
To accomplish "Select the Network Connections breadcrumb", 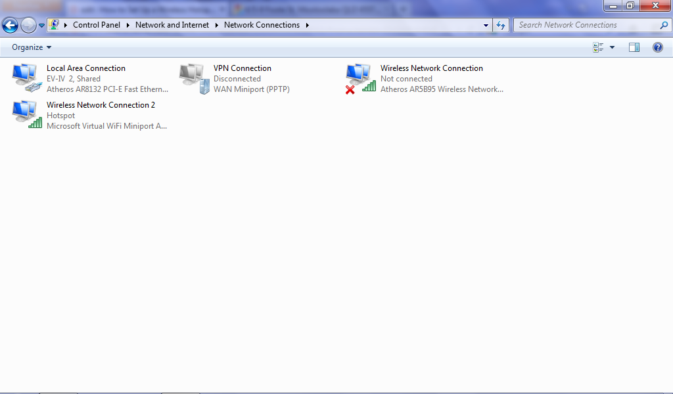I will 262,25.
